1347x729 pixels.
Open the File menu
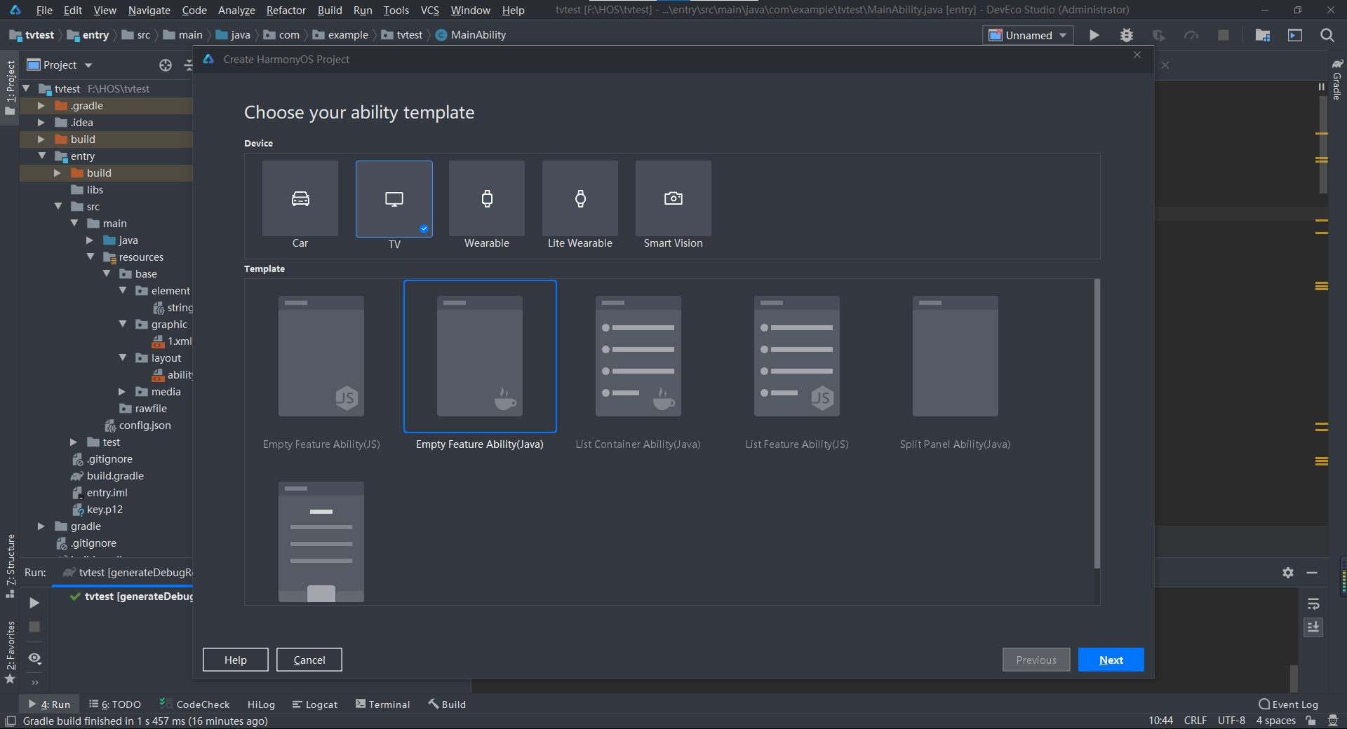tap(44, 10)
